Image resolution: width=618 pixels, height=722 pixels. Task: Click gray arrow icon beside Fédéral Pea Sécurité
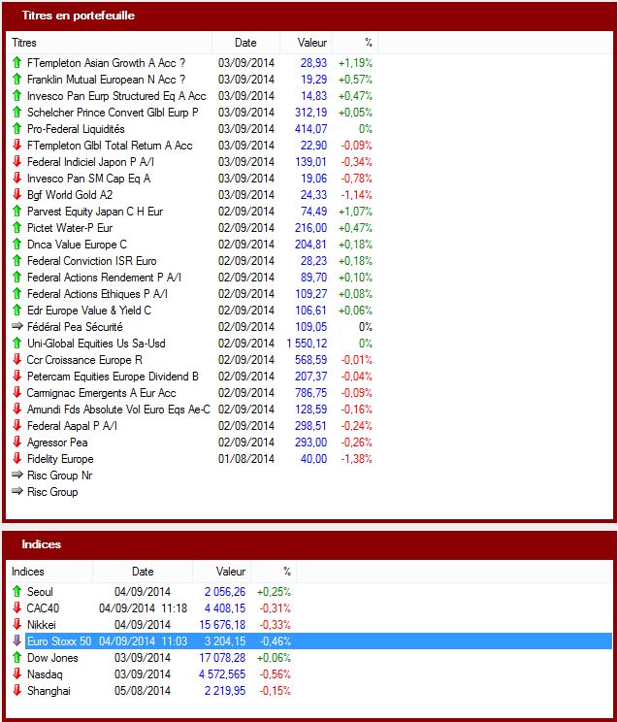tap(16, 327)
